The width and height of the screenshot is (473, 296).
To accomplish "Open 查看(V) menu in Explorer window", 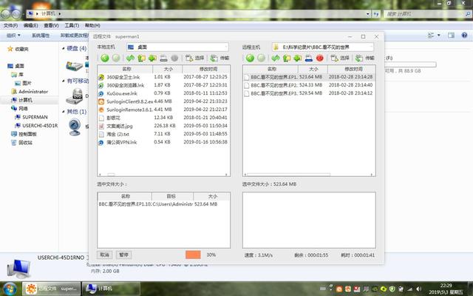I will click(x=51, y=25).
